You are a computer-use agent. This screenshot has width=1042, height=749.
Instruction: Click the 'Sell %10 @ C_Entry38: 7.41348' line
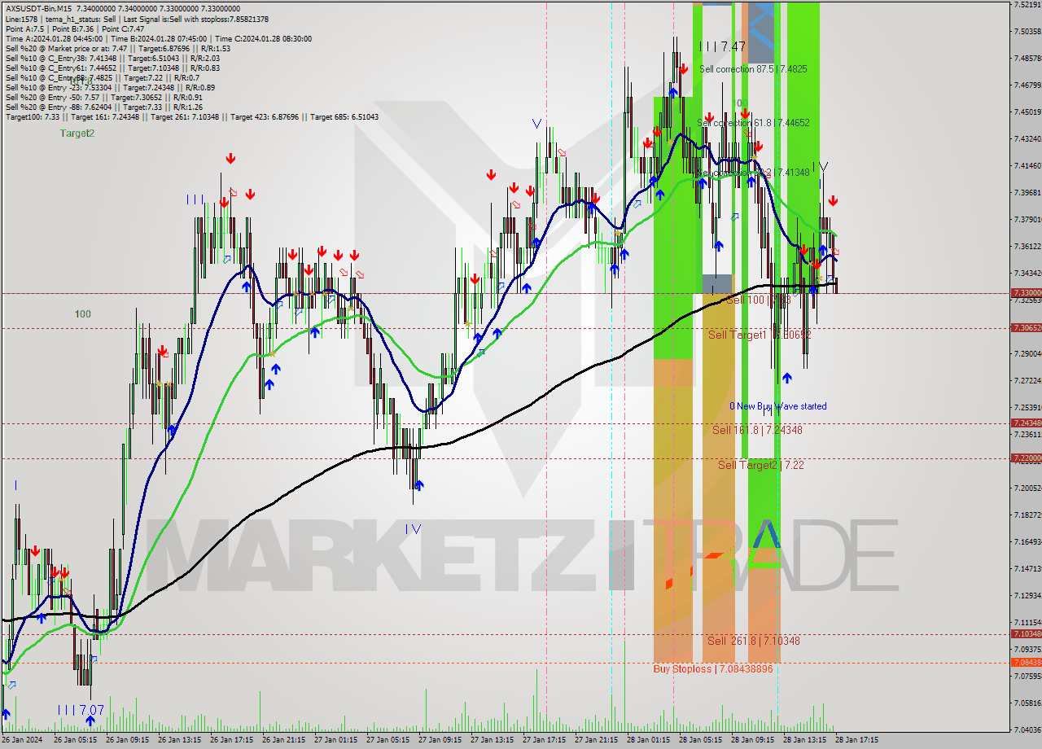click(x=112, y=58)
